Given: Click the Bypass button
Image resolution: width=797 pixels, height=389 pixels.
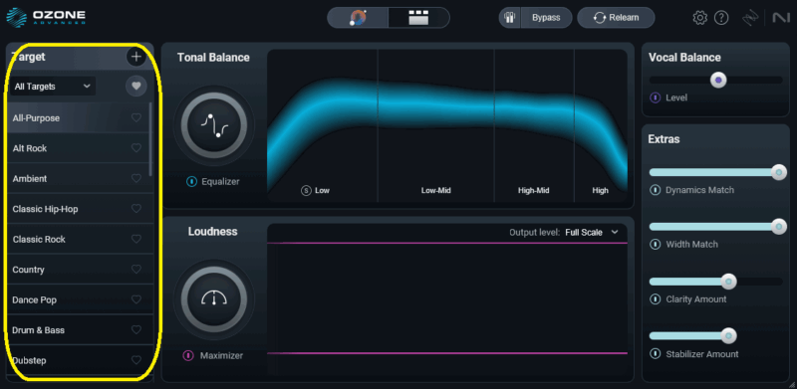Looking at the screenshot, I should pyautogui.click(x=546, y=18).
